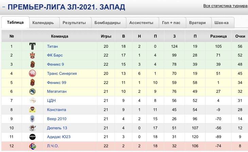The image size is (248, 152).
Task: Click the Л.Ч.О. team logo icon
Action: click(33, 146)
